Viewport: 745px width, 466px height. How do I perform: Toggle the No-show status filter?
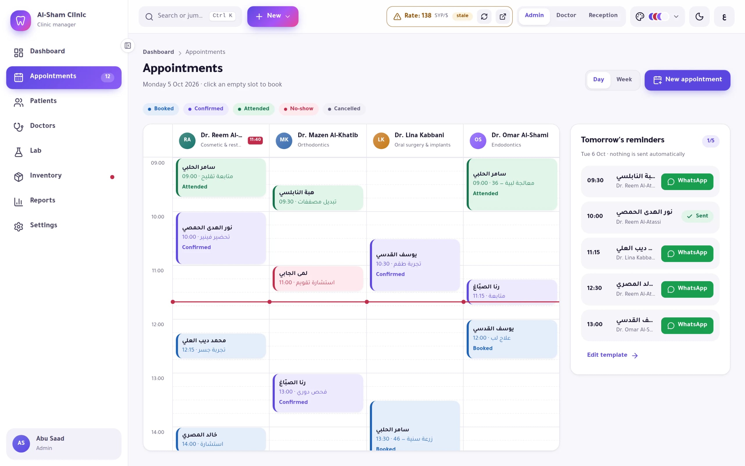point(299,109)
